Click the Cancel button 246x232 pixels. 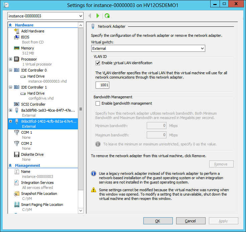pyautogui.click(x=190, y=221)
